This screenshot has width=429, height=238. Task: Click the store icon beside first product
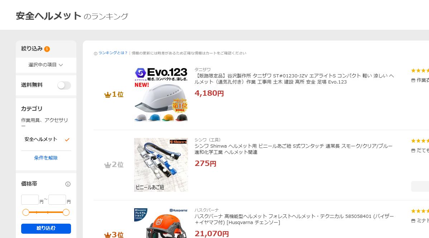413,80
